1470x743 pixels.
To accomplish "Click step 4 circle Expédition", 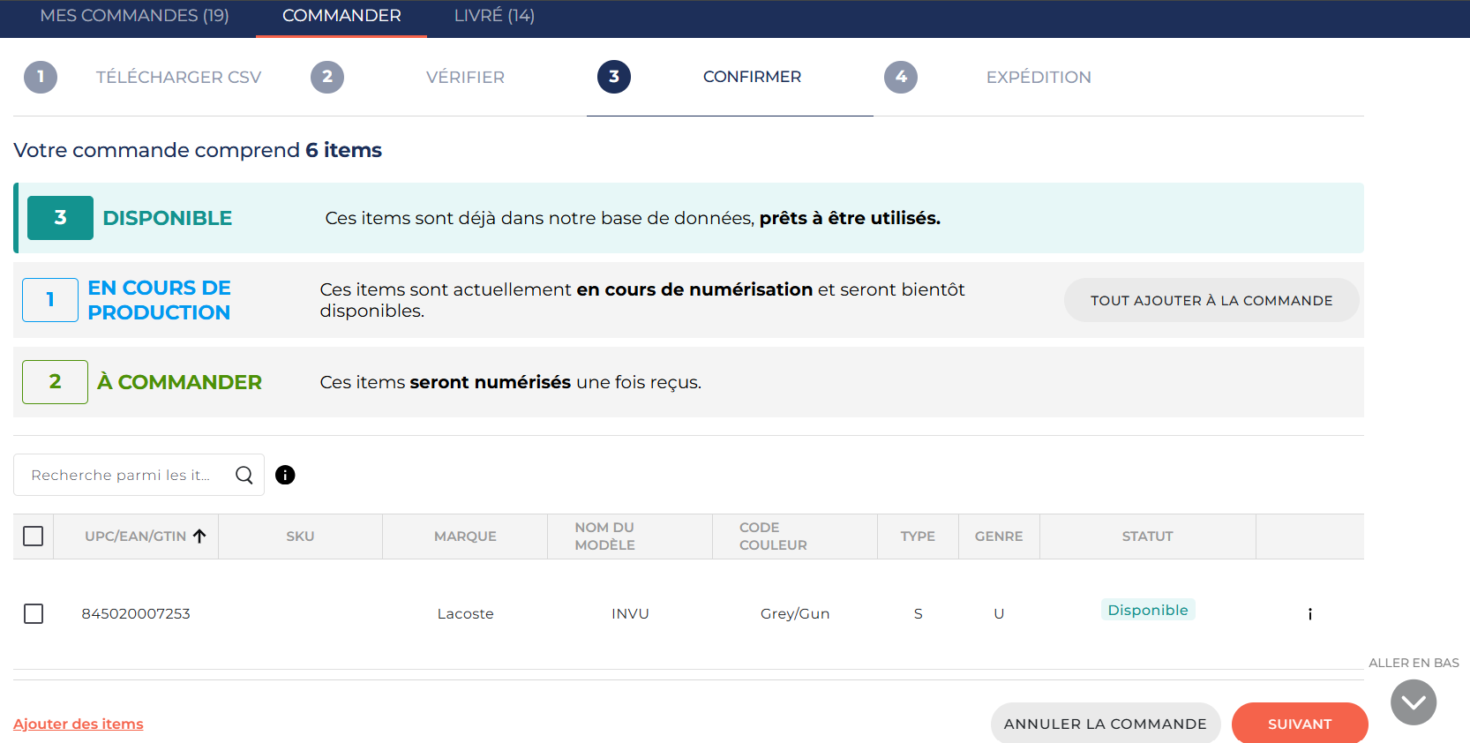I will [900, 77].
